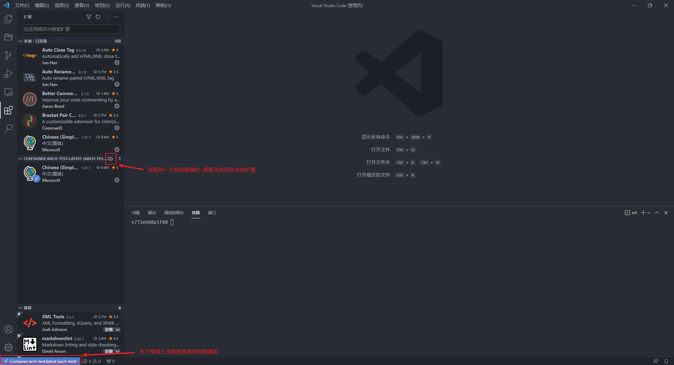Collapse the local installed extensions section
The image size is (674, 365).
click(x=71, y=41)
